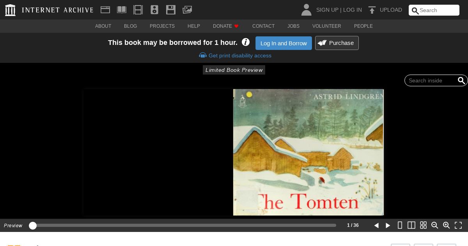Open the Video film strip icon
This screenshot has width=468, height=246.
(x=138, y=10)
